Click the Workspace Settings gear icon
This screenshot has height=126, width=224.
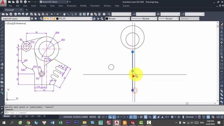click(32, 19)
